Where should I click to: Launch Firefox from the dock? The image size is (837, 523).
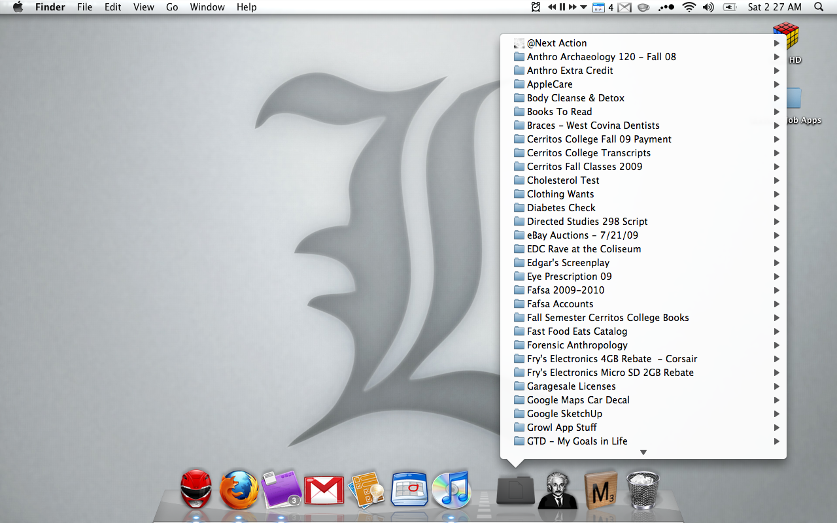click(239, 490)
